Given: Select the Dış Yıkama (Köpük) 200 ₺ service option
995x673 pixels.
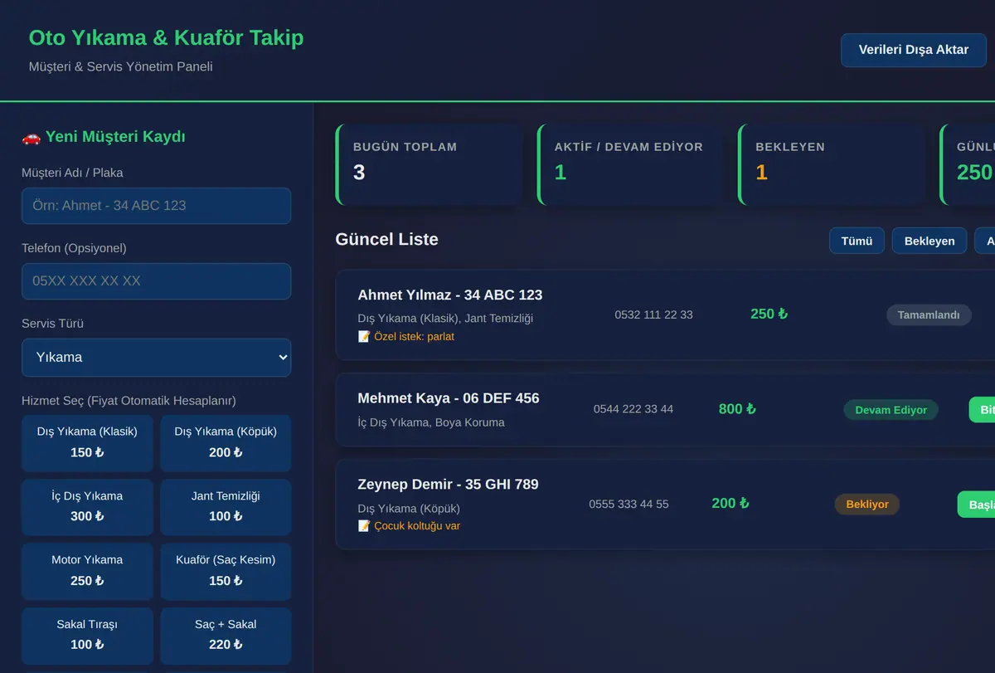Looking at the screenshot, I should (226, 443).
